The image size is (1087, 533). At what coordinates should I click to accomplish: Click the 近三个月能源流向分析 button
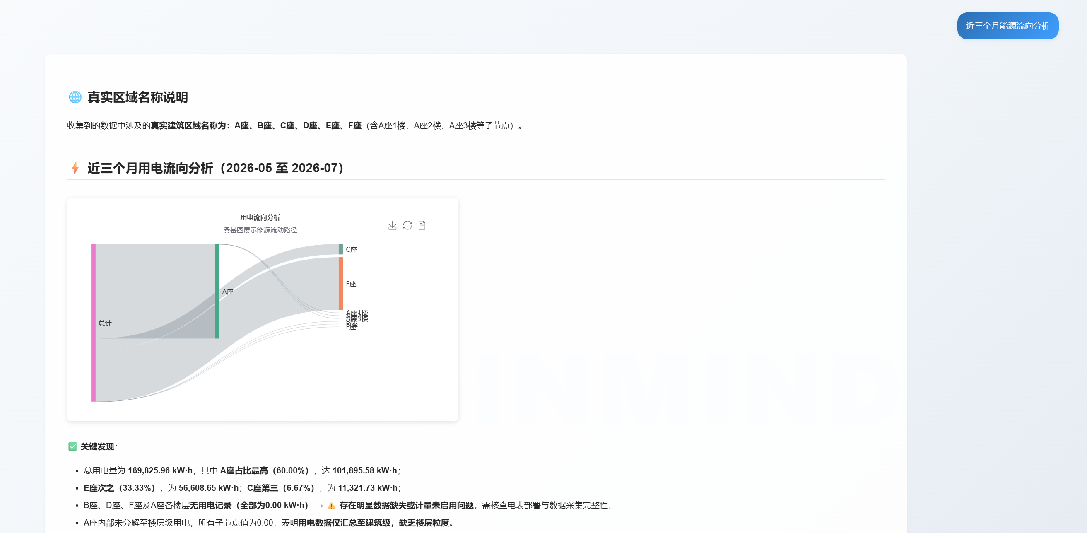(x=1007, y=26)
